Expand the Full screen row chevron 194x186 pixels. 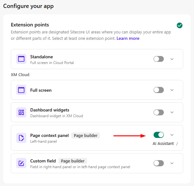pyautogui.click(x=172, y=90)
